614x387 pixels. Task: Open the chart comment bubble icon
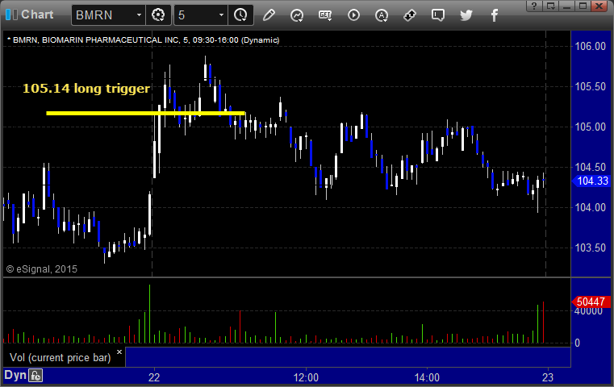point(438,15)
